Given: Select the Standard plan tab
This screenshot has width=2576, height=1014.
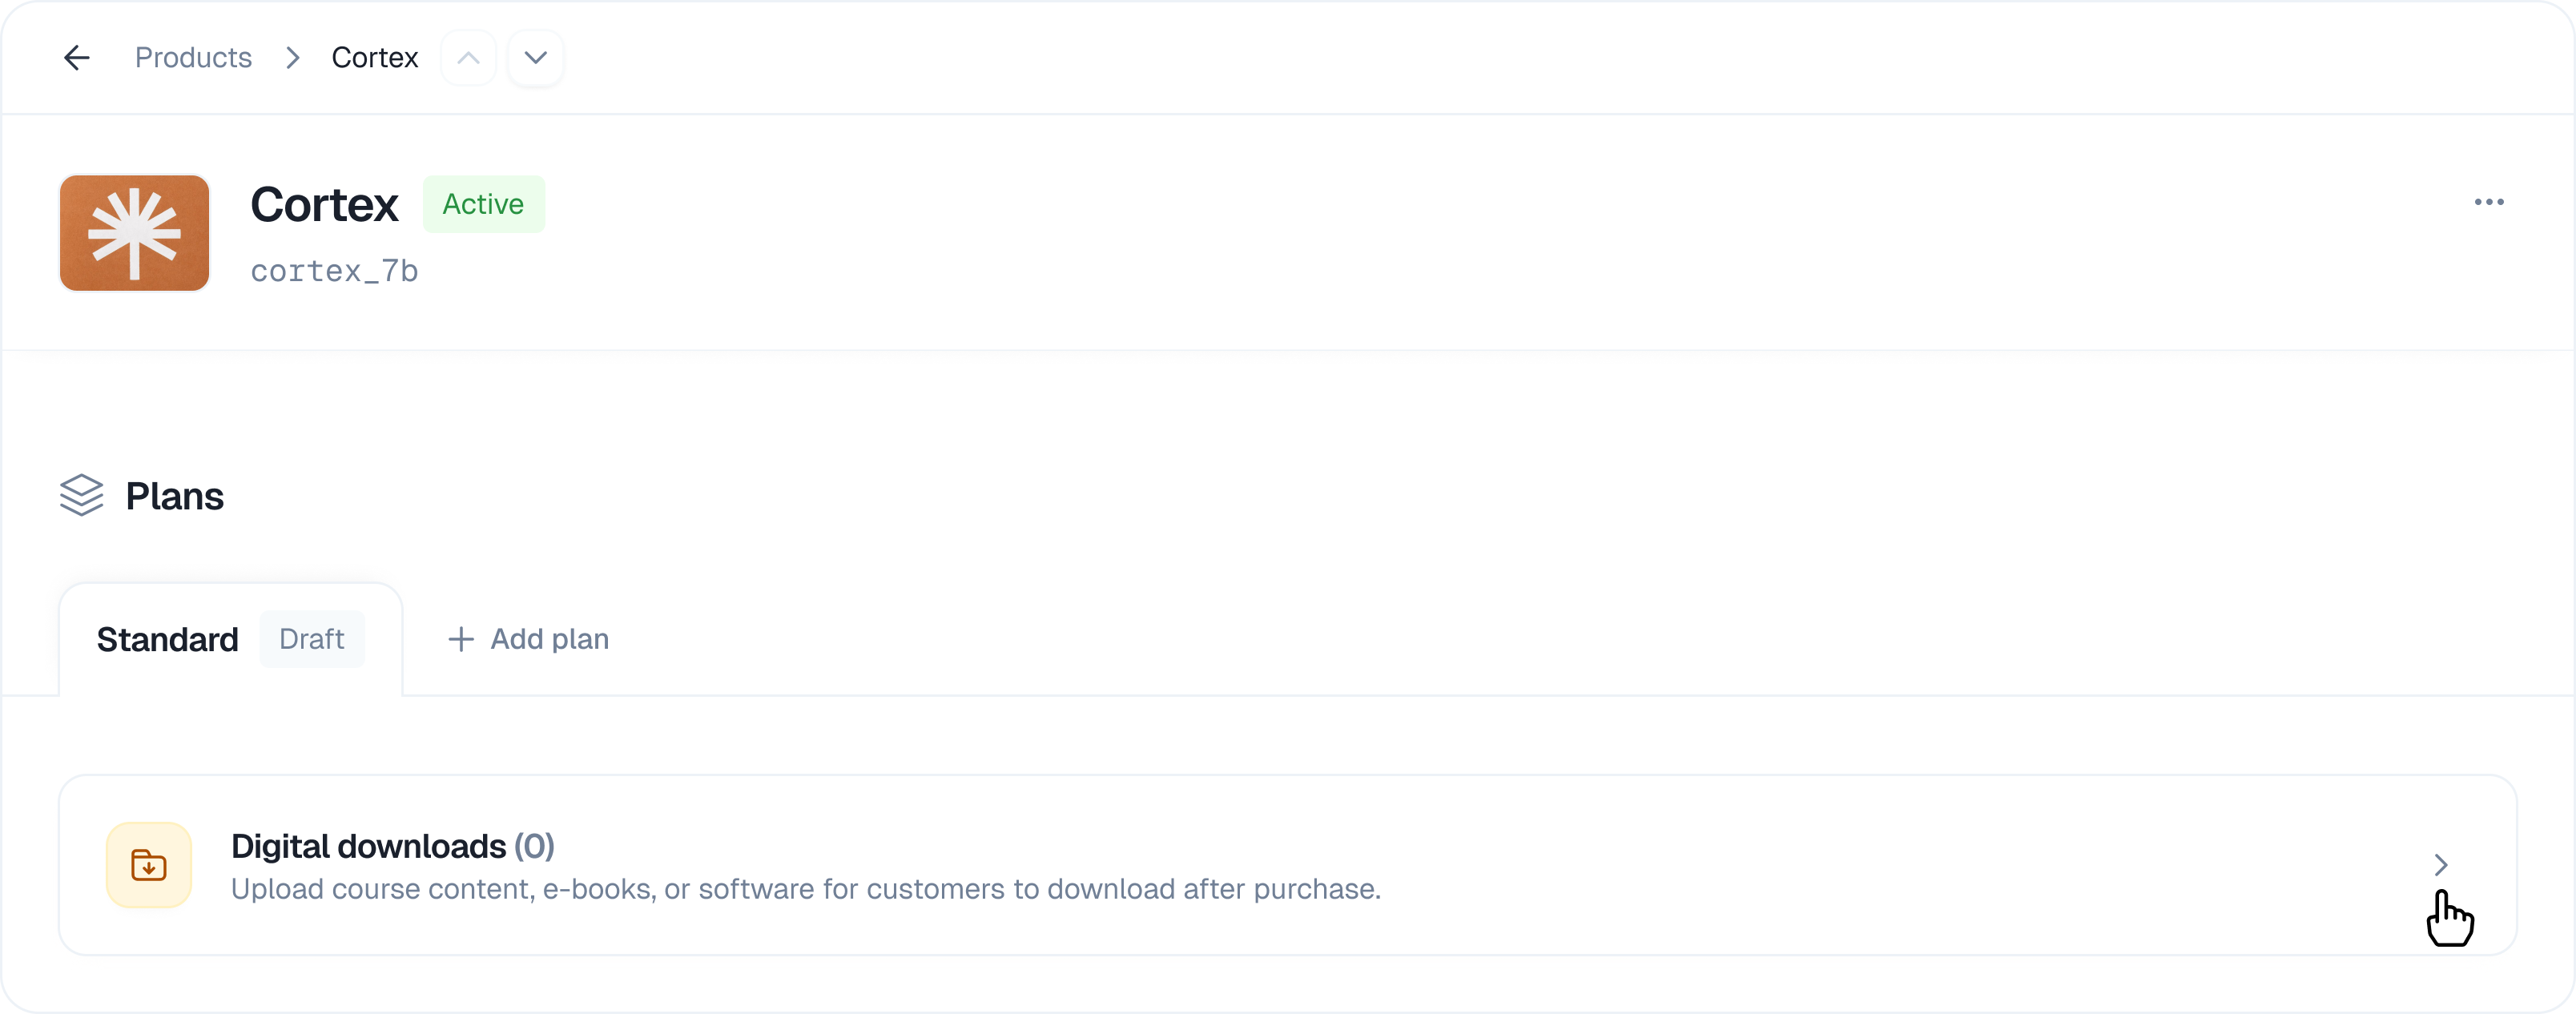Looking at the screenshot, I should click(x=168, y=640).
